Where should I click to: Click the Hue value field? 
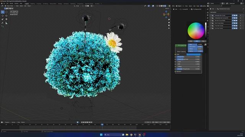coord(195,45)
